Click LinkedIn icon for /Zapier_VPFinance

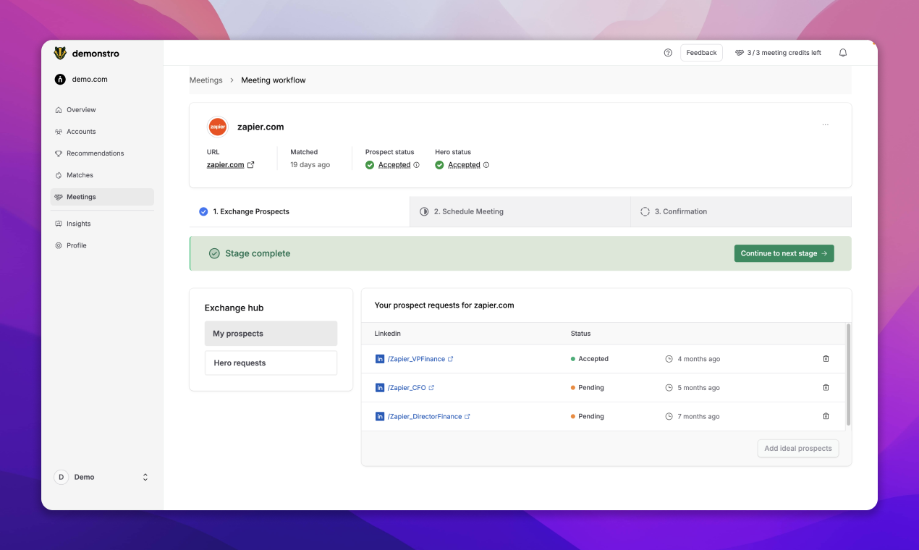pyautogui.click(x=380, y=359)
